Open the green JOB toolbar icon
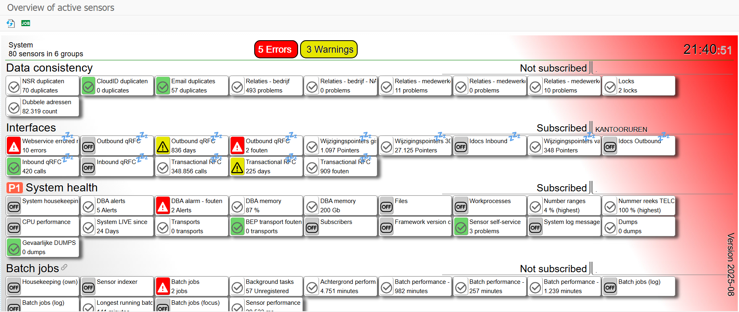 [x=26, y=23]
